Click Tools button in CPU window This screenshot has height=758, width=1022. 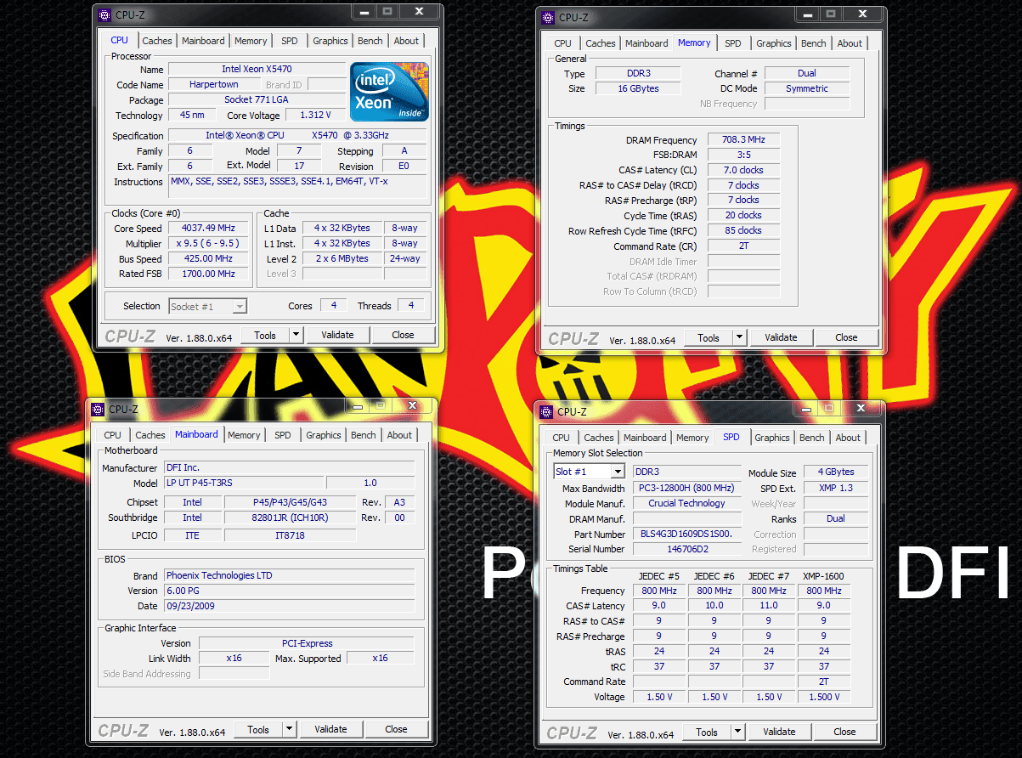pos(265,335)
